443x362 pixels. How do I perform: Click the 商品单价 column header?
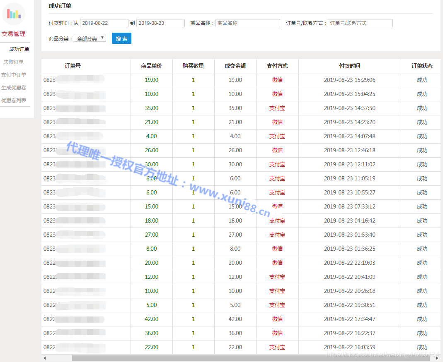click(151, 66)
